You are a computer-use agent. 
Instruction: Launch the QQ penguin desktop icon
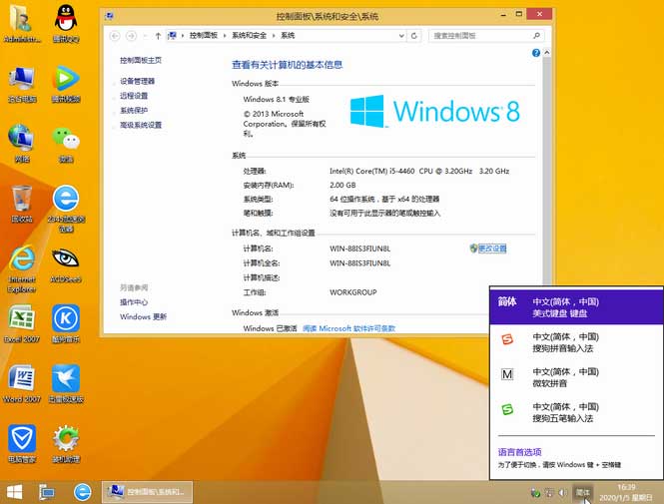tap(66, 23)
